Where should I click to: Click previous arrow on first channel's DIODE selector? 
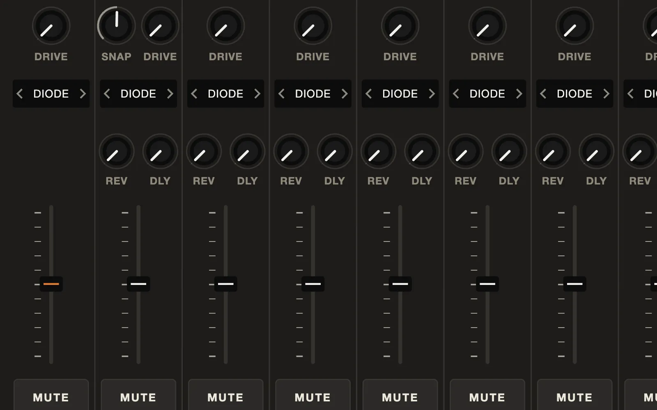click(19, 94)
